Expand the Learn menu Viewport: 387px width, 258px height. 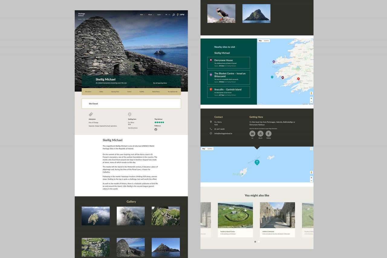(x=160, y=15)
